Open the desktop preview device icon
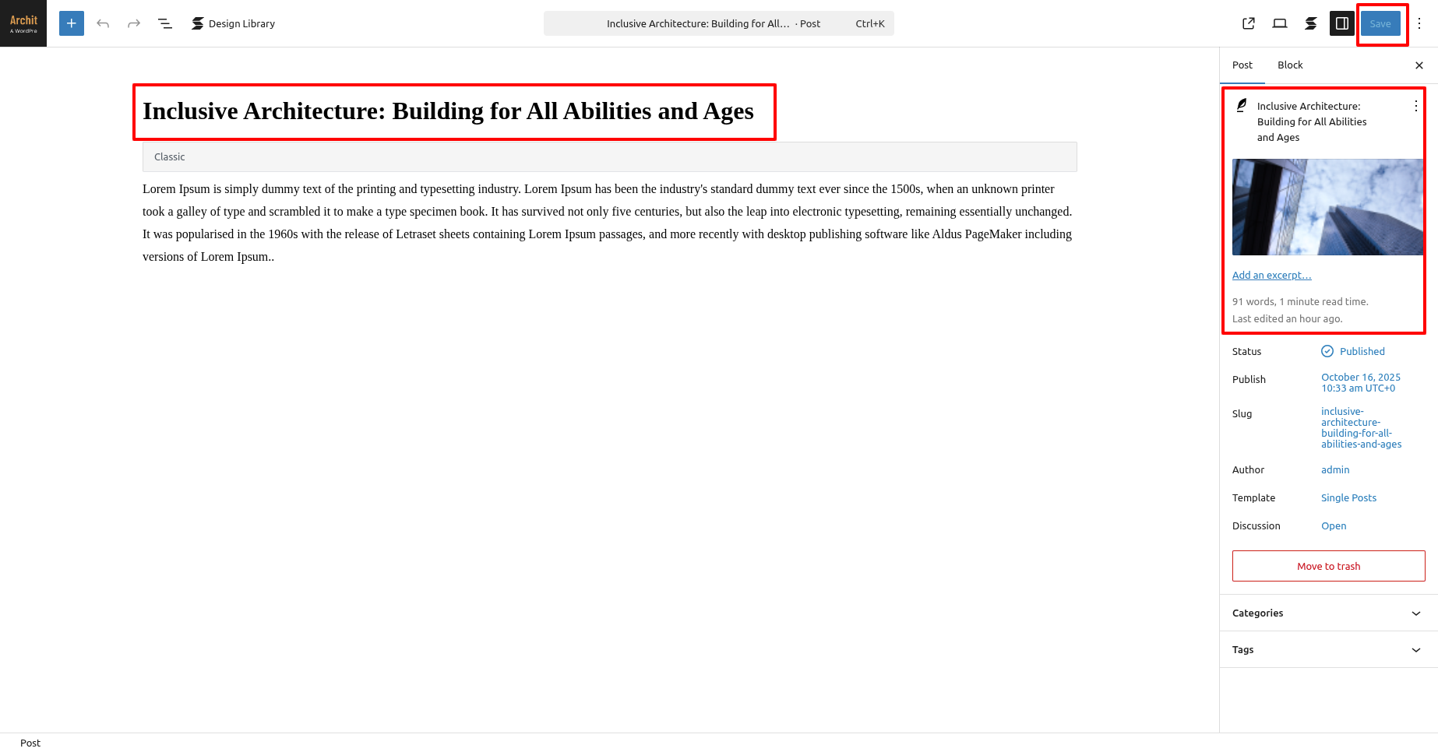1438x752 pixels. pyautogui.click(x=1280, y=23)
